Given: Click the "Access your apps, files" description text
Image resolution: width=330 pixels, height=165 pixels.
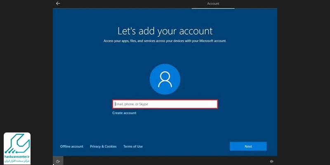Looking at the screenshot, I should point(165,41).
